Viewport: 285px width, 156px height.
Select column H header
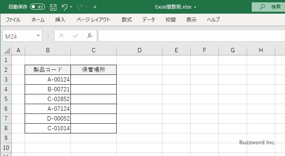click(261, 50)
